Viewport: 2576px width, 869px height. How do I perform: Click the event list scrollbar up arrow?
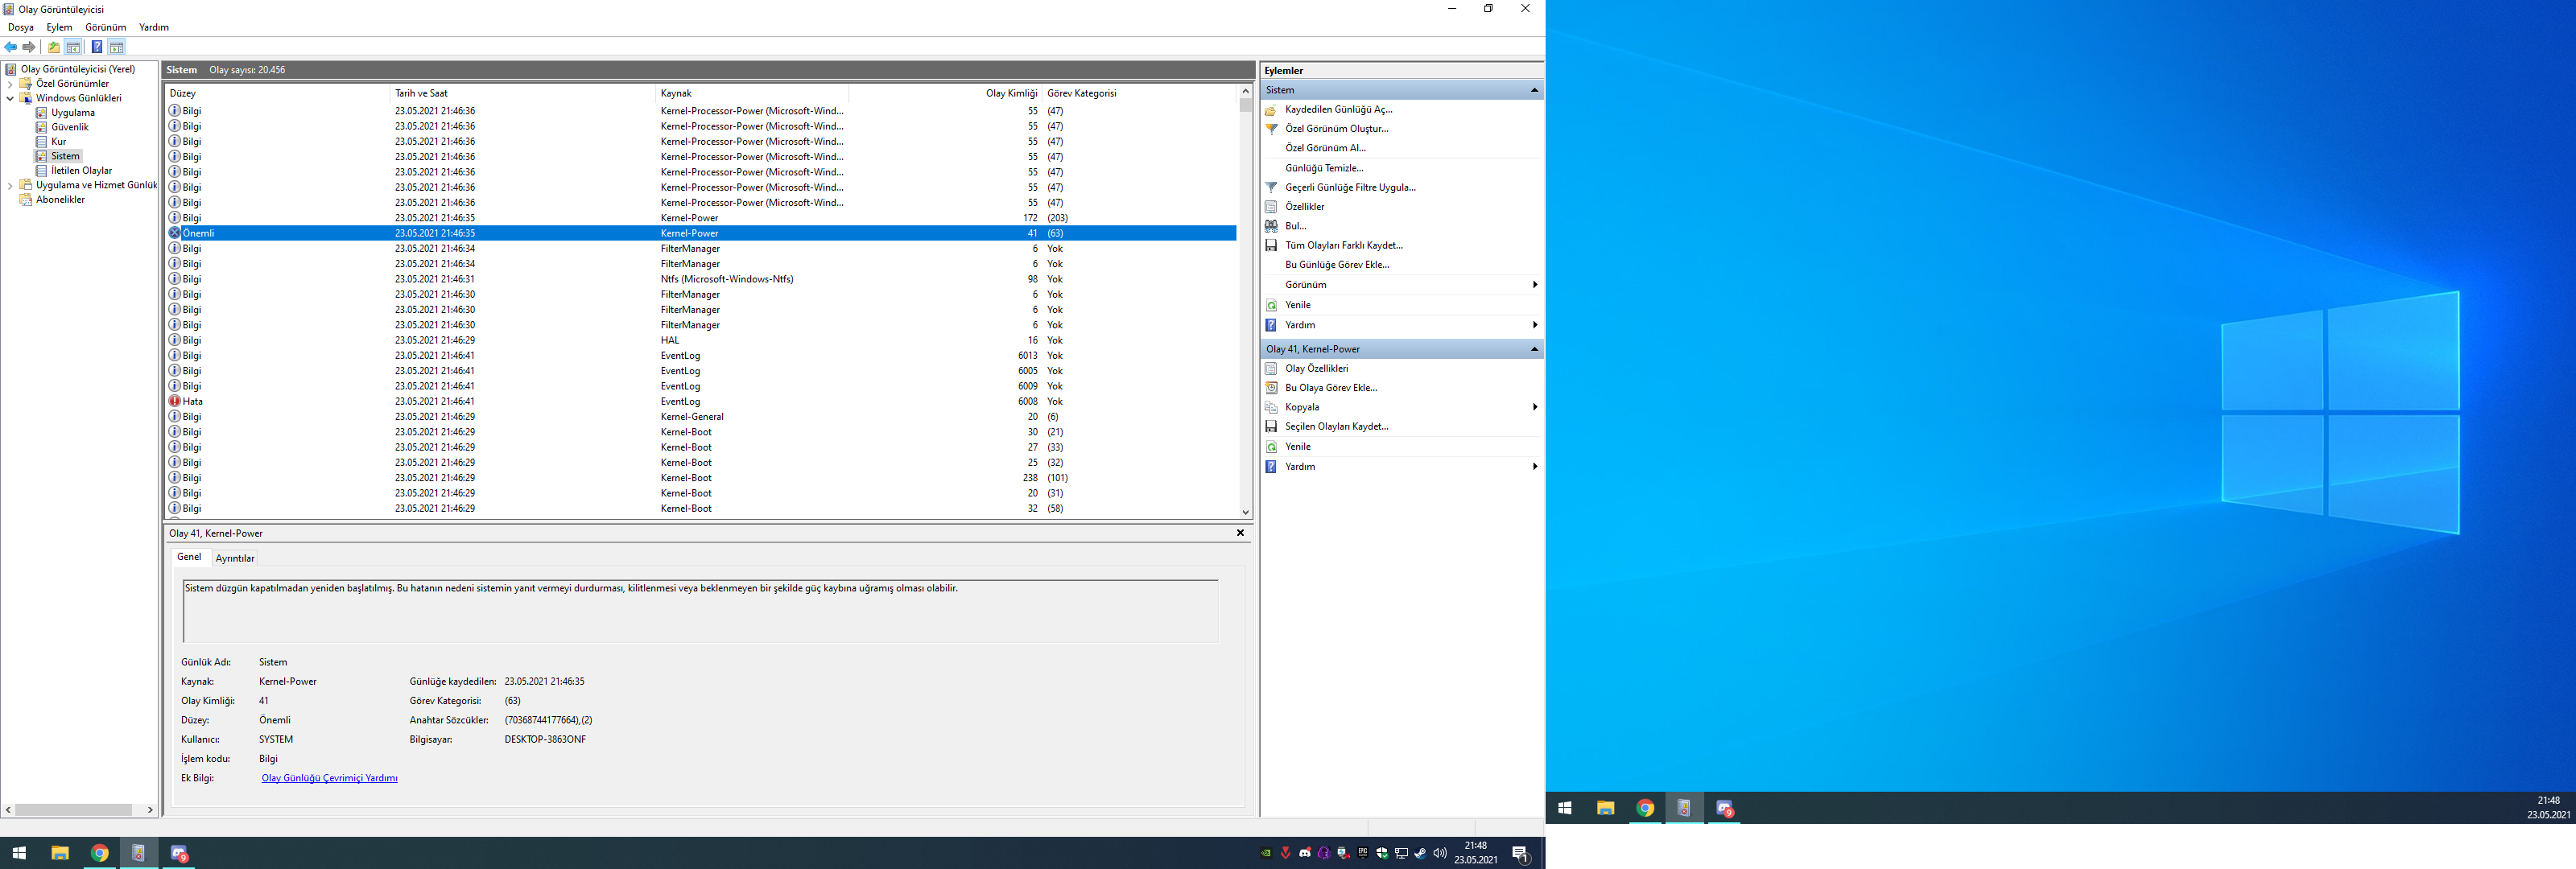click(x=1245, y=91)
